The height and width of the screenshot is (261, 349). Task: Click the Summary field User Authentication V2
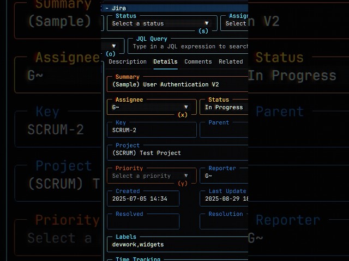click(x=177, y=84)
